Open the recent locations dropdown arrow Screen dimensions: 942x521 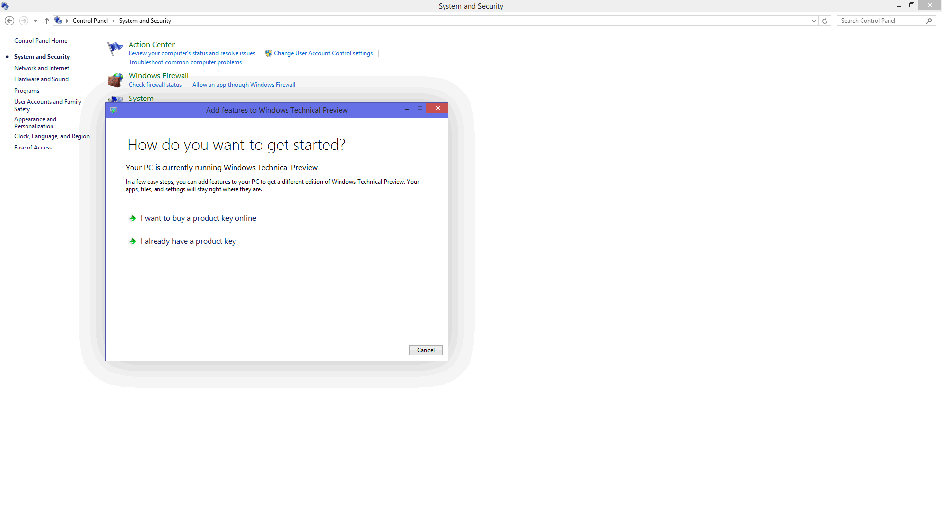click(x=35, y=21)
